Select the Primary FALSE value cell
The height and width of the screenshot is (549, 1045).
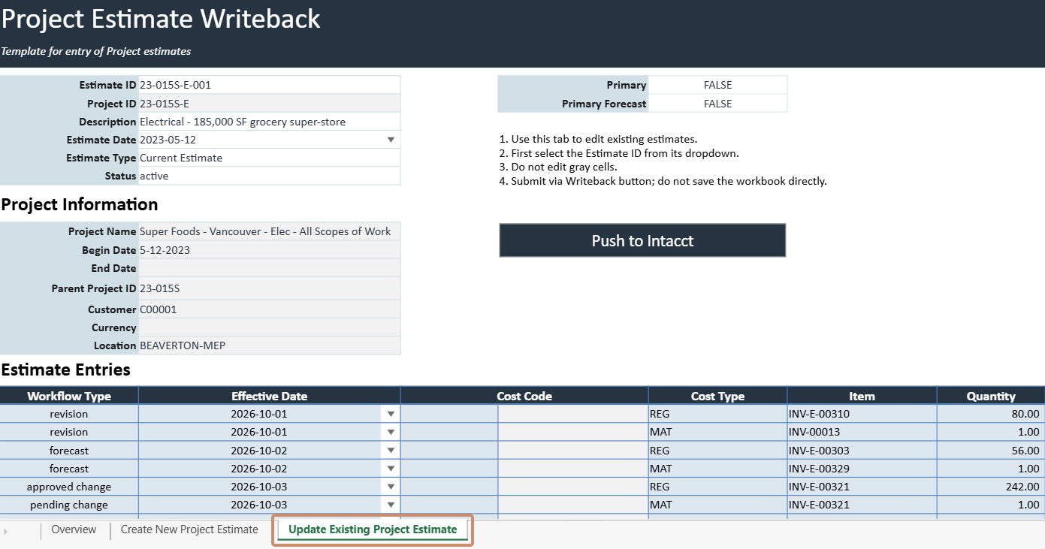(717, 85)
